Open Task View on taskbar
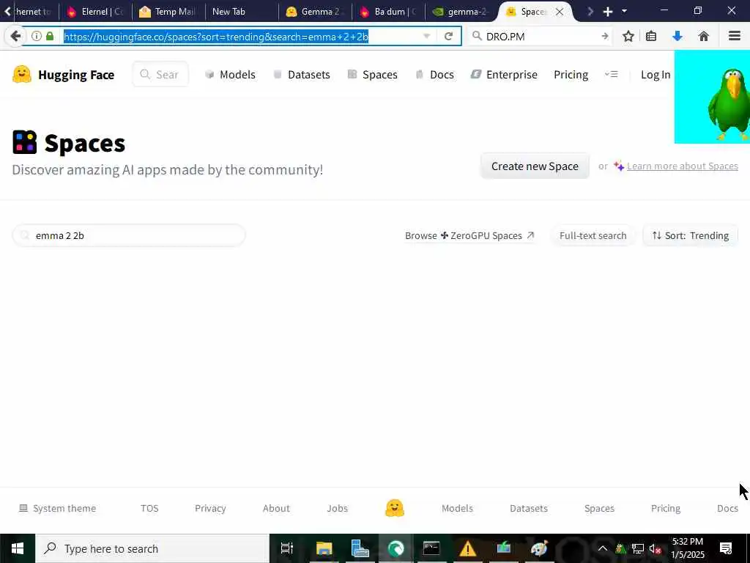 pyautogui.click(x=287, y=548)
